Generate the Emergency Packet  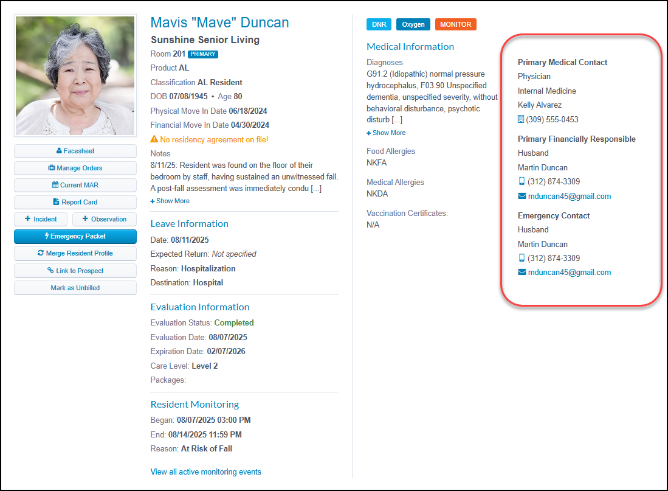tap(75, 236)
